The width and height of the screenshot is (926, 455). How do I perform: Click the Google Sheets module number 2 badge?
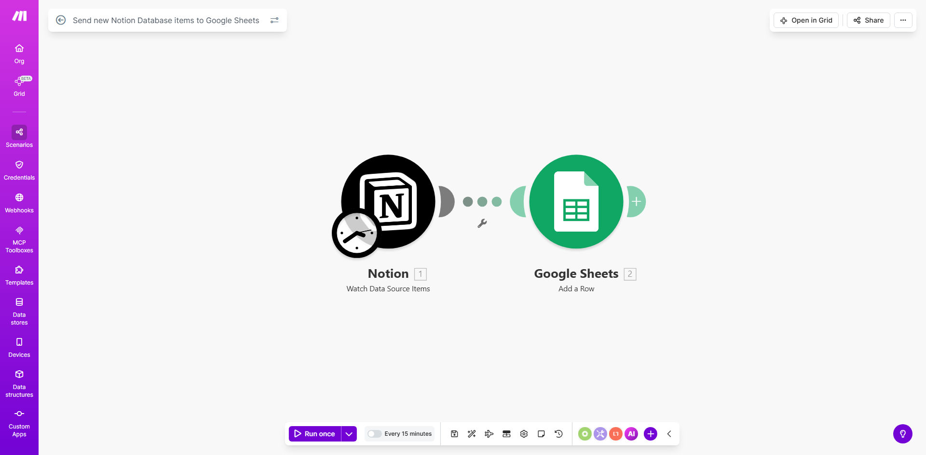pos(630,274)
